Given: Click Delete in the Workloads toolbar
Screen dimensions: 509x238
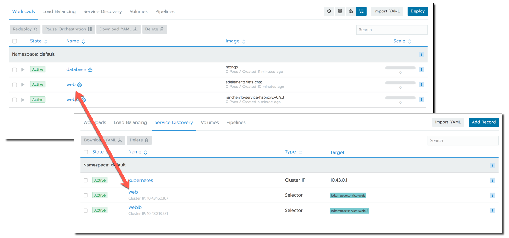Looking at the screenshot, I should [x=154, y=29].
